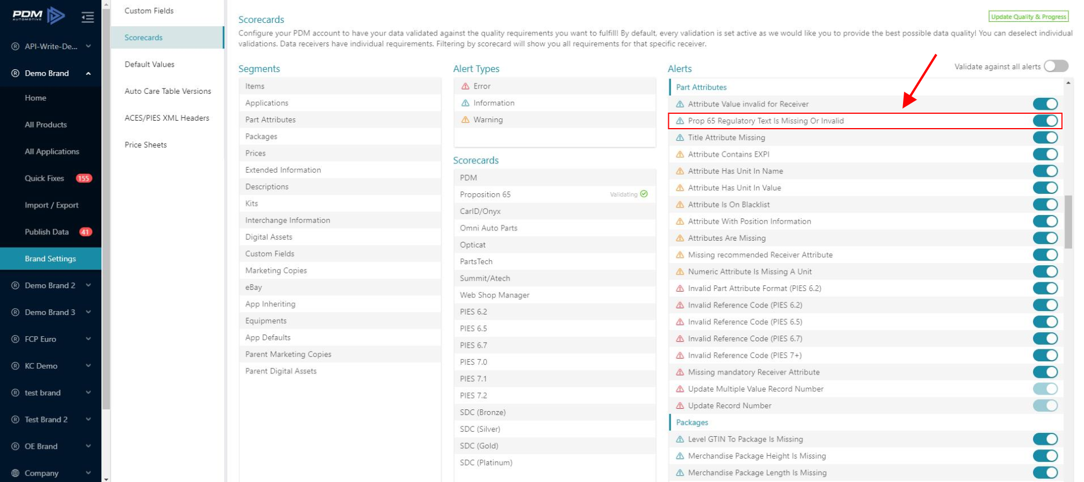The height and width of the screenshot is (482, 1084).
Task: Expand the KC Demo chevron
Action: click(88, 366)
